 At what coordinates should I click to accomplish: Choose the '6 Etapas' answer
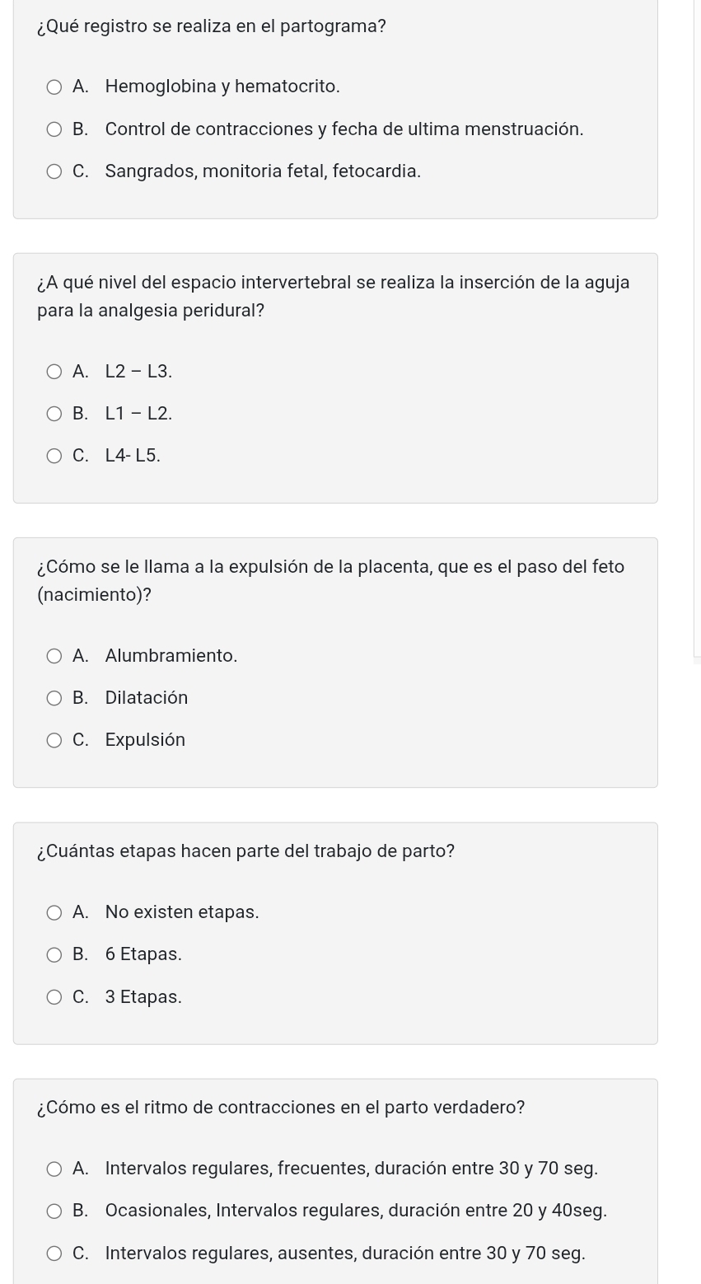[54, 954]
